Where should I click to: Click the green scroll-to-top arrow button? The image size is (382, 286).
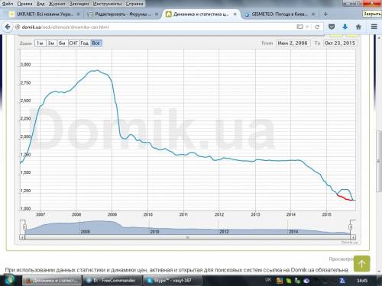[x=361, y=264]
